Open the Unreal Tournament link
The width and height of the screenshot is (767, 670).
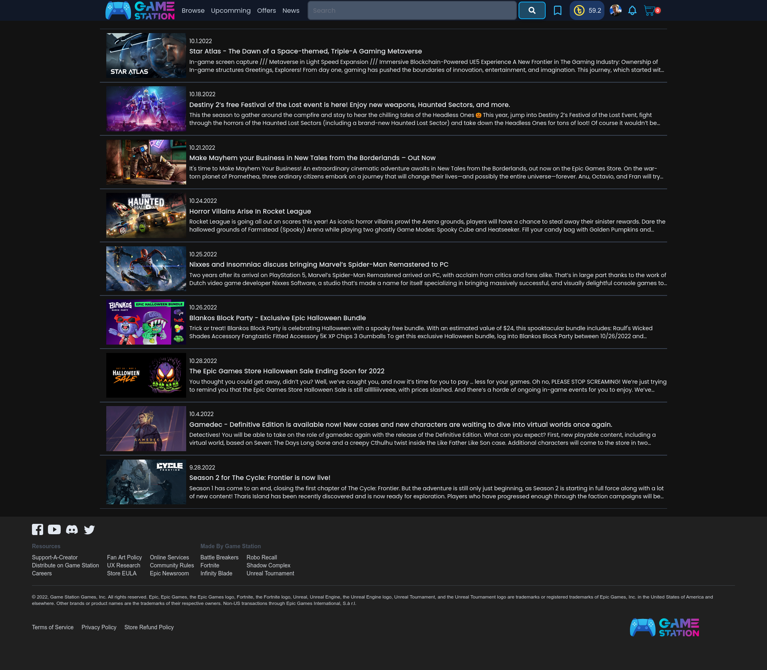click(x=270, y=573)
